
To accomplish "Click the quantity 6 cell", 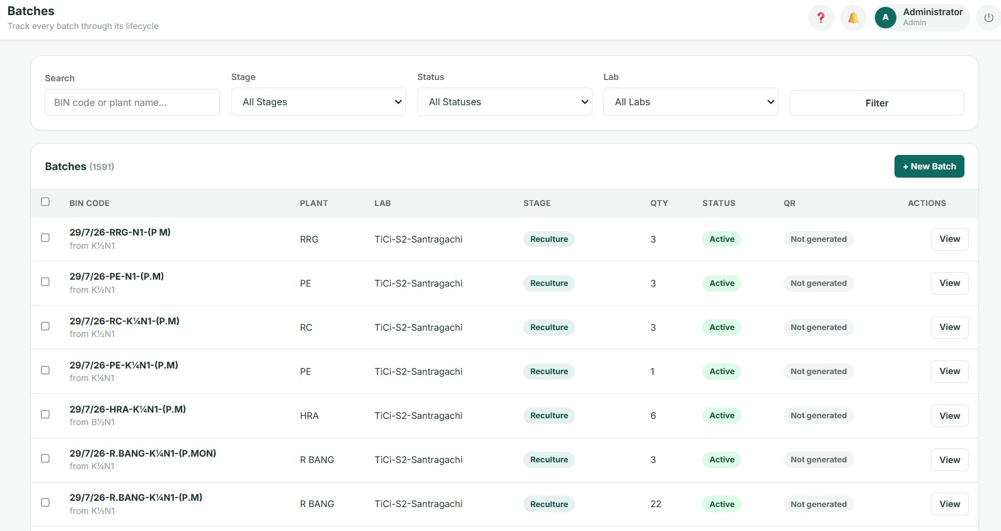I will coord(653,416).
